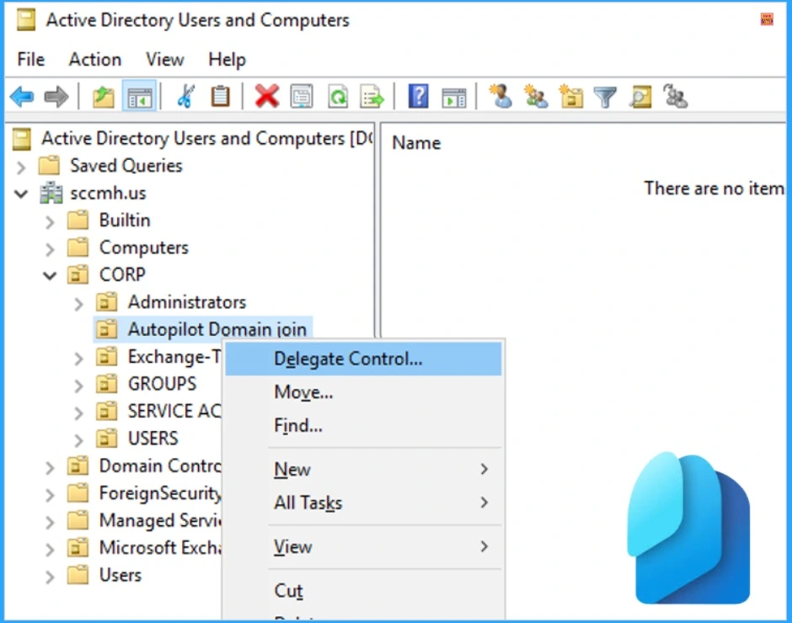Click the Back arrow toolbar icon
Screen dimensions: 792x623
coord(22,97)
